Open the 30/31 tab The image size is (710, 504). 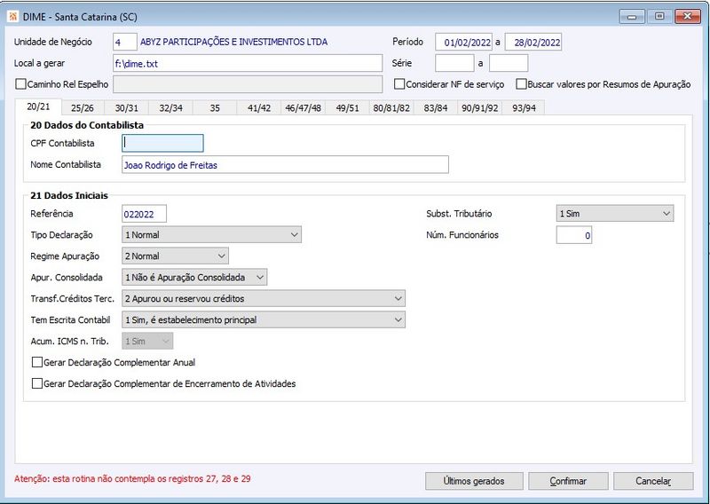click(x=126, y=107)
